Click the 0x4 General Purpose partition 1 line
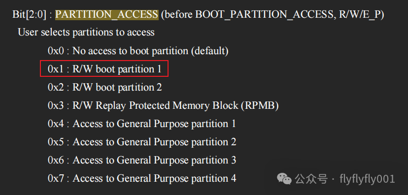 [142, 124]
